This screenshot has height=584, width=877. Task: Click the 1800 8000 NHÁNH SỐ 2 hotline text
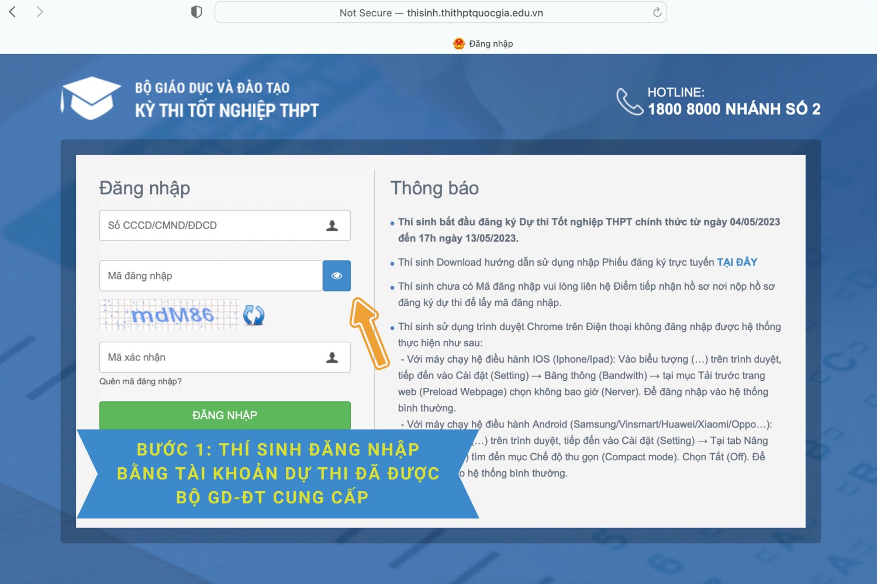pos(734,109)
